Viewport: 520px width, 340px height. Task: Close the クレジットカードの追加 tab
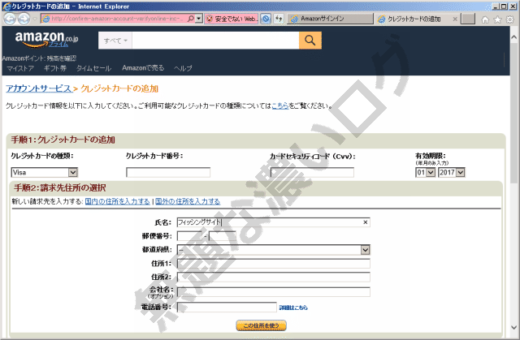[455, 19]
